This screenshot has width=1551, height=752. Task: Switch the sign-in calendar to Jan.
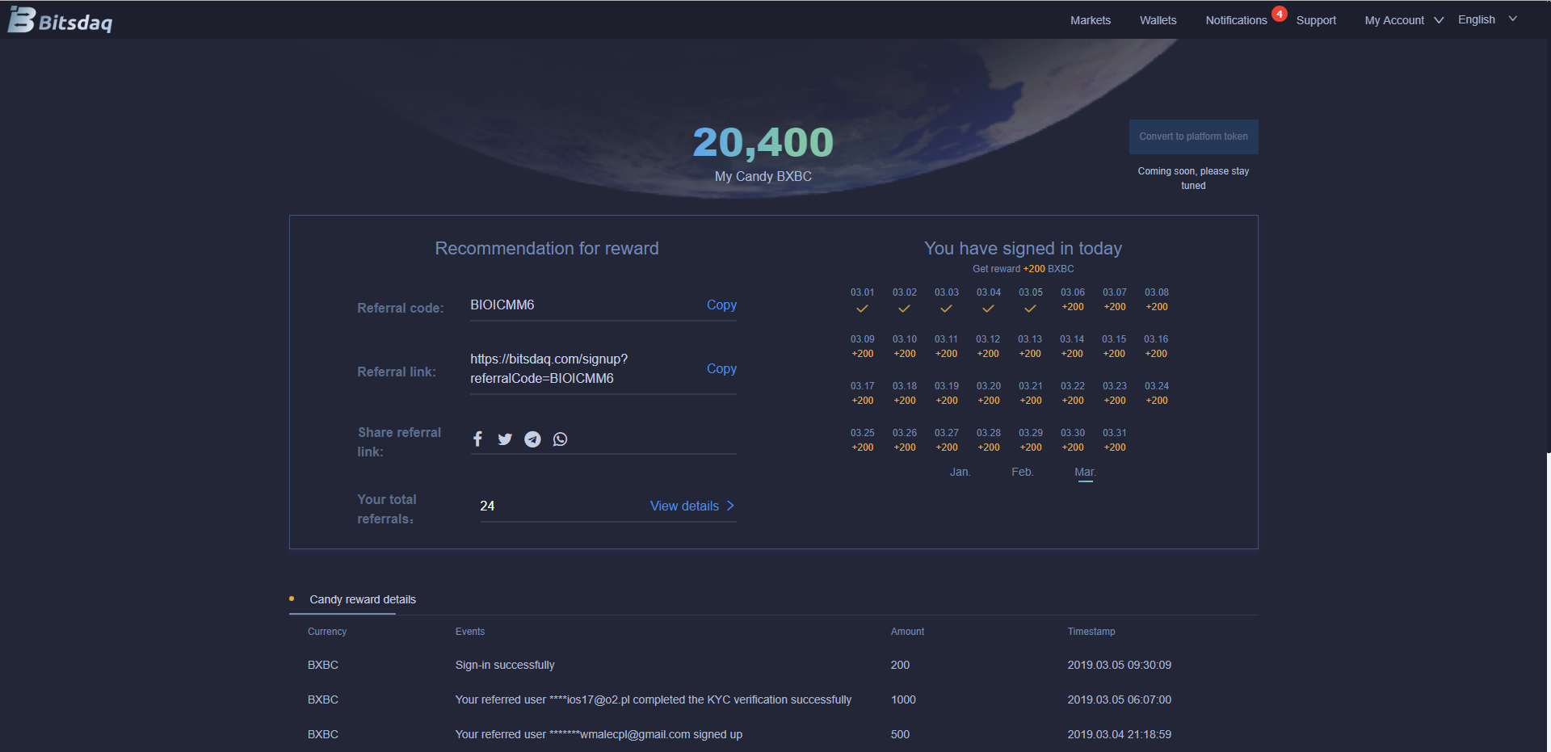pyautogui.click(x=960, y=472)
